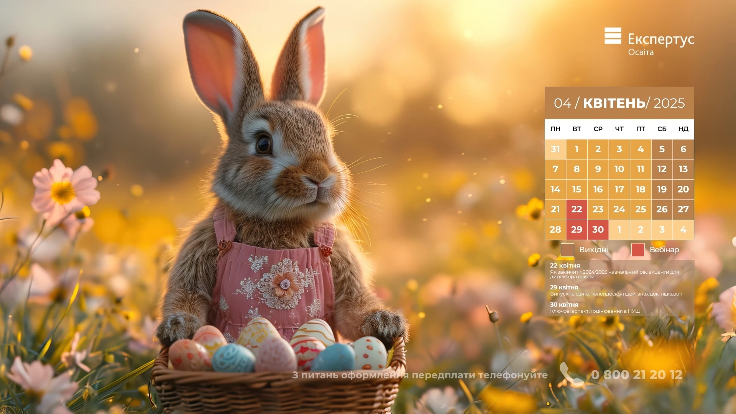
Task: Click April 1 in the calendar
Action: tap(577, 149)
